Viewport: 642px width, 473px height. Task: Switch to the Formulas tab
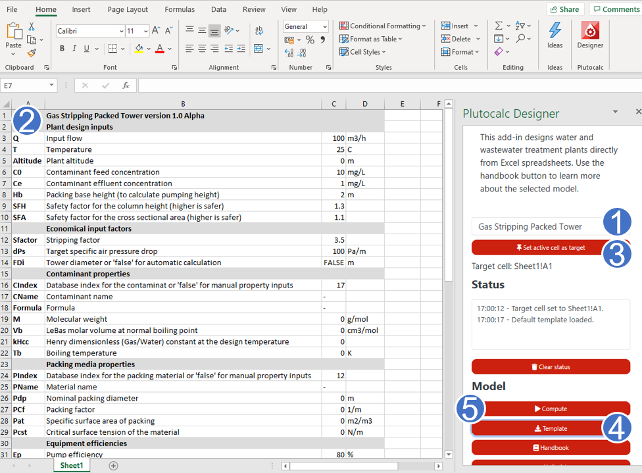tap(180, 9)
